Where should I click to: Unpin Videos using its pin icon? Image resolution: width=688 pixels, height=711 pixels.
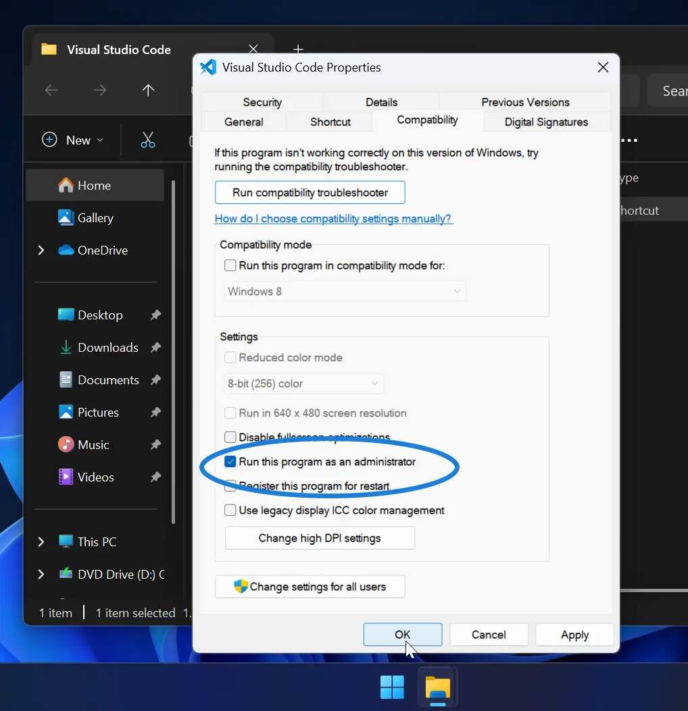point(155,477)
